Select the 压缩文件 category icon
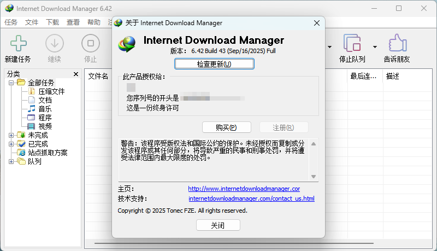This screenshot has height=251, width=437. tap(32, 91)
